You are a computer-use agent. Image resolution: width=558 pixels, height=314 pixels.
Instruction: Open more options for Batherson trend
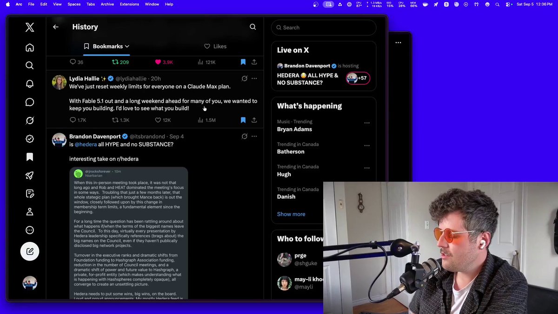click(x=367, y=146)
